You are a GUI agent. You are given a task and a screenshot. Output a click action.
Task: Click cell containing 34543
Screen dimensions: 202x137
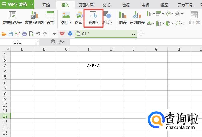tap(89, 66)
